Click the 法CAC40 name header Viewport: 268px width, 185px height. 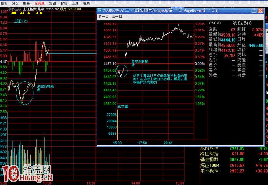pos(242,23)
